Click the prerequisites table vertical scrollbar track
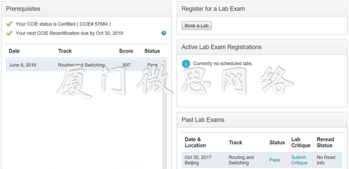 164,116
